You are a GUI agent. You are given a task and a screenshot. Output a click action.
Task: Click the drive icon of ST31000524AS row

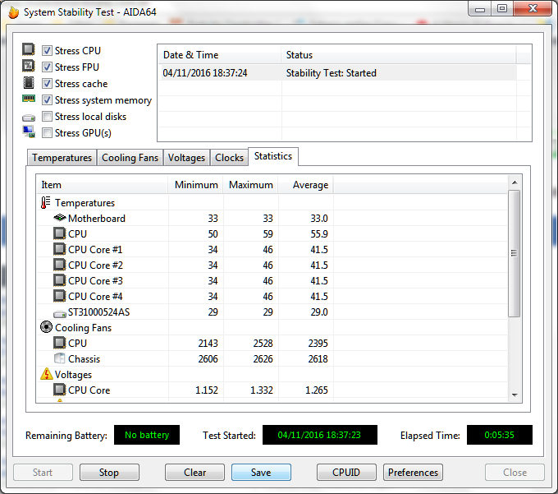(x=60, y=314)
